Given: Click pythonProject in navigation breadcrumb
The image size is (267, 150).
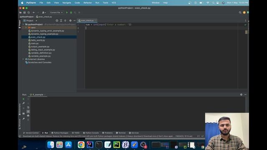Looking at the screenshot, I should tap(27, 17).
